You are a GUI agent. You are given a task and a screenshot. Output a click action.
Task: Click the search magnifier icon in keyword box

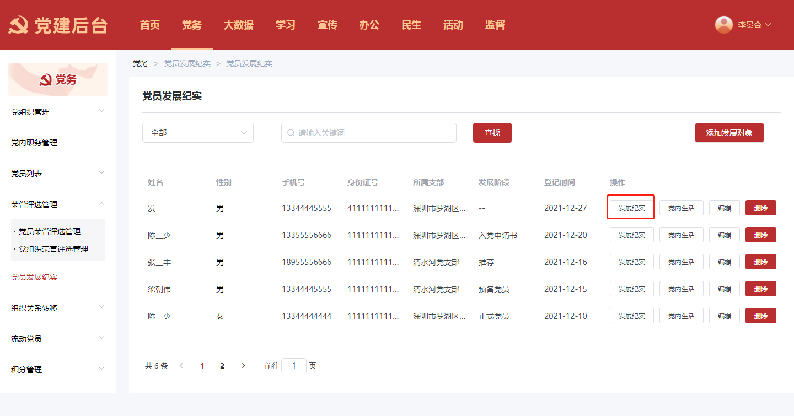pos(291,133)
